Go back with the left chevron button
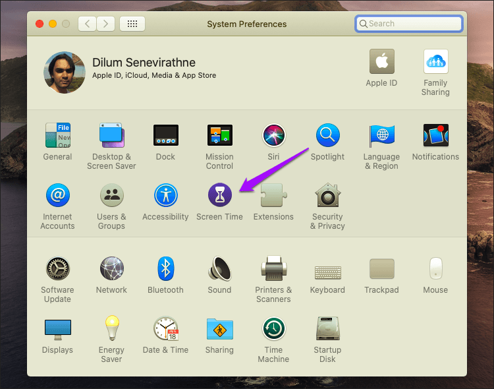Screen dimensions: 494x389 [87, 24]
